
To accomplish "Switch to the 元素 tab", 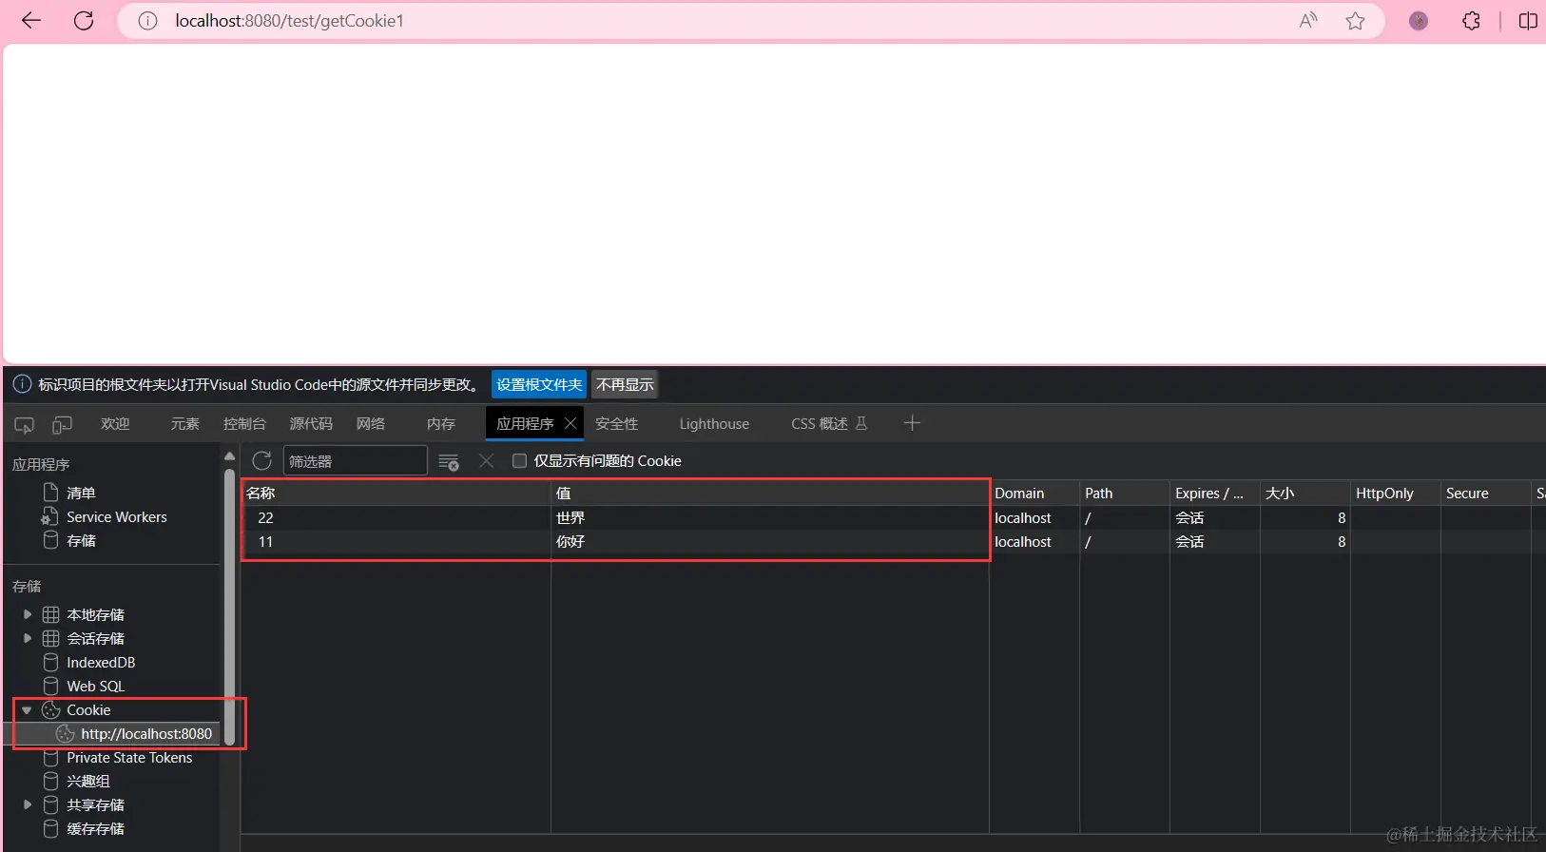I will pyautogui.click(x=184, y=424).
